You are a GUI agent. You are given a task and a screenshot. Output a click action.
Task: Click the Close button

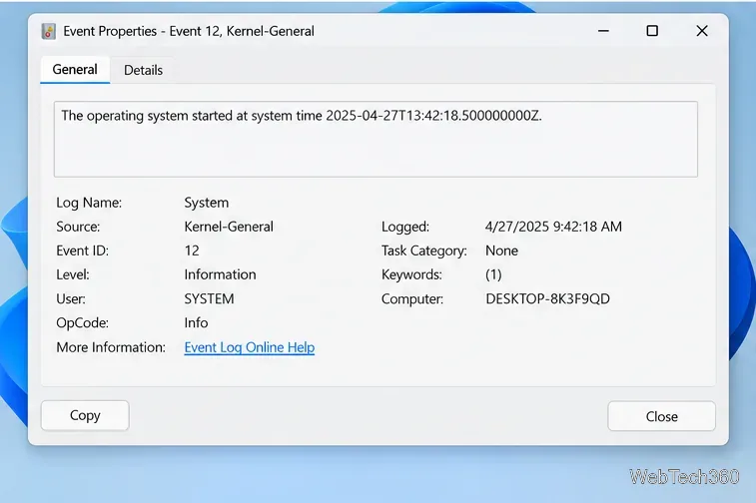[x=661, y=416]
